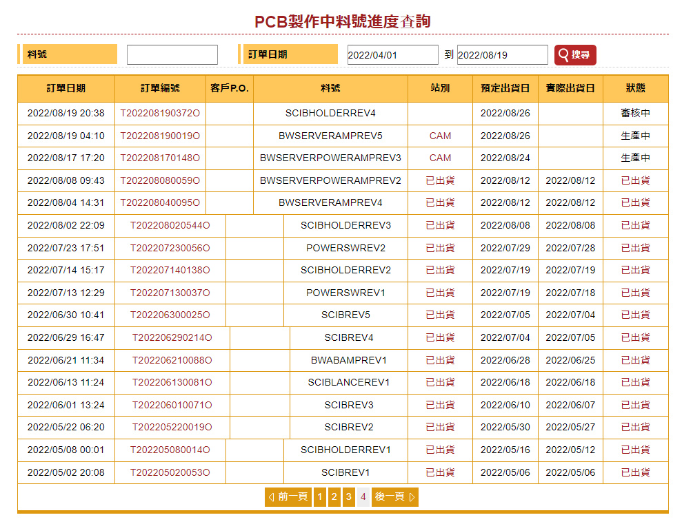This screenshot has height=524, width=682.
Task: Click actual ship date 2022/07/28
Action: pos(571,248)
